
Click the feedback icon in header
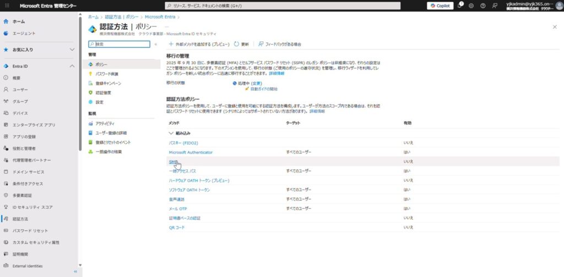495,5
